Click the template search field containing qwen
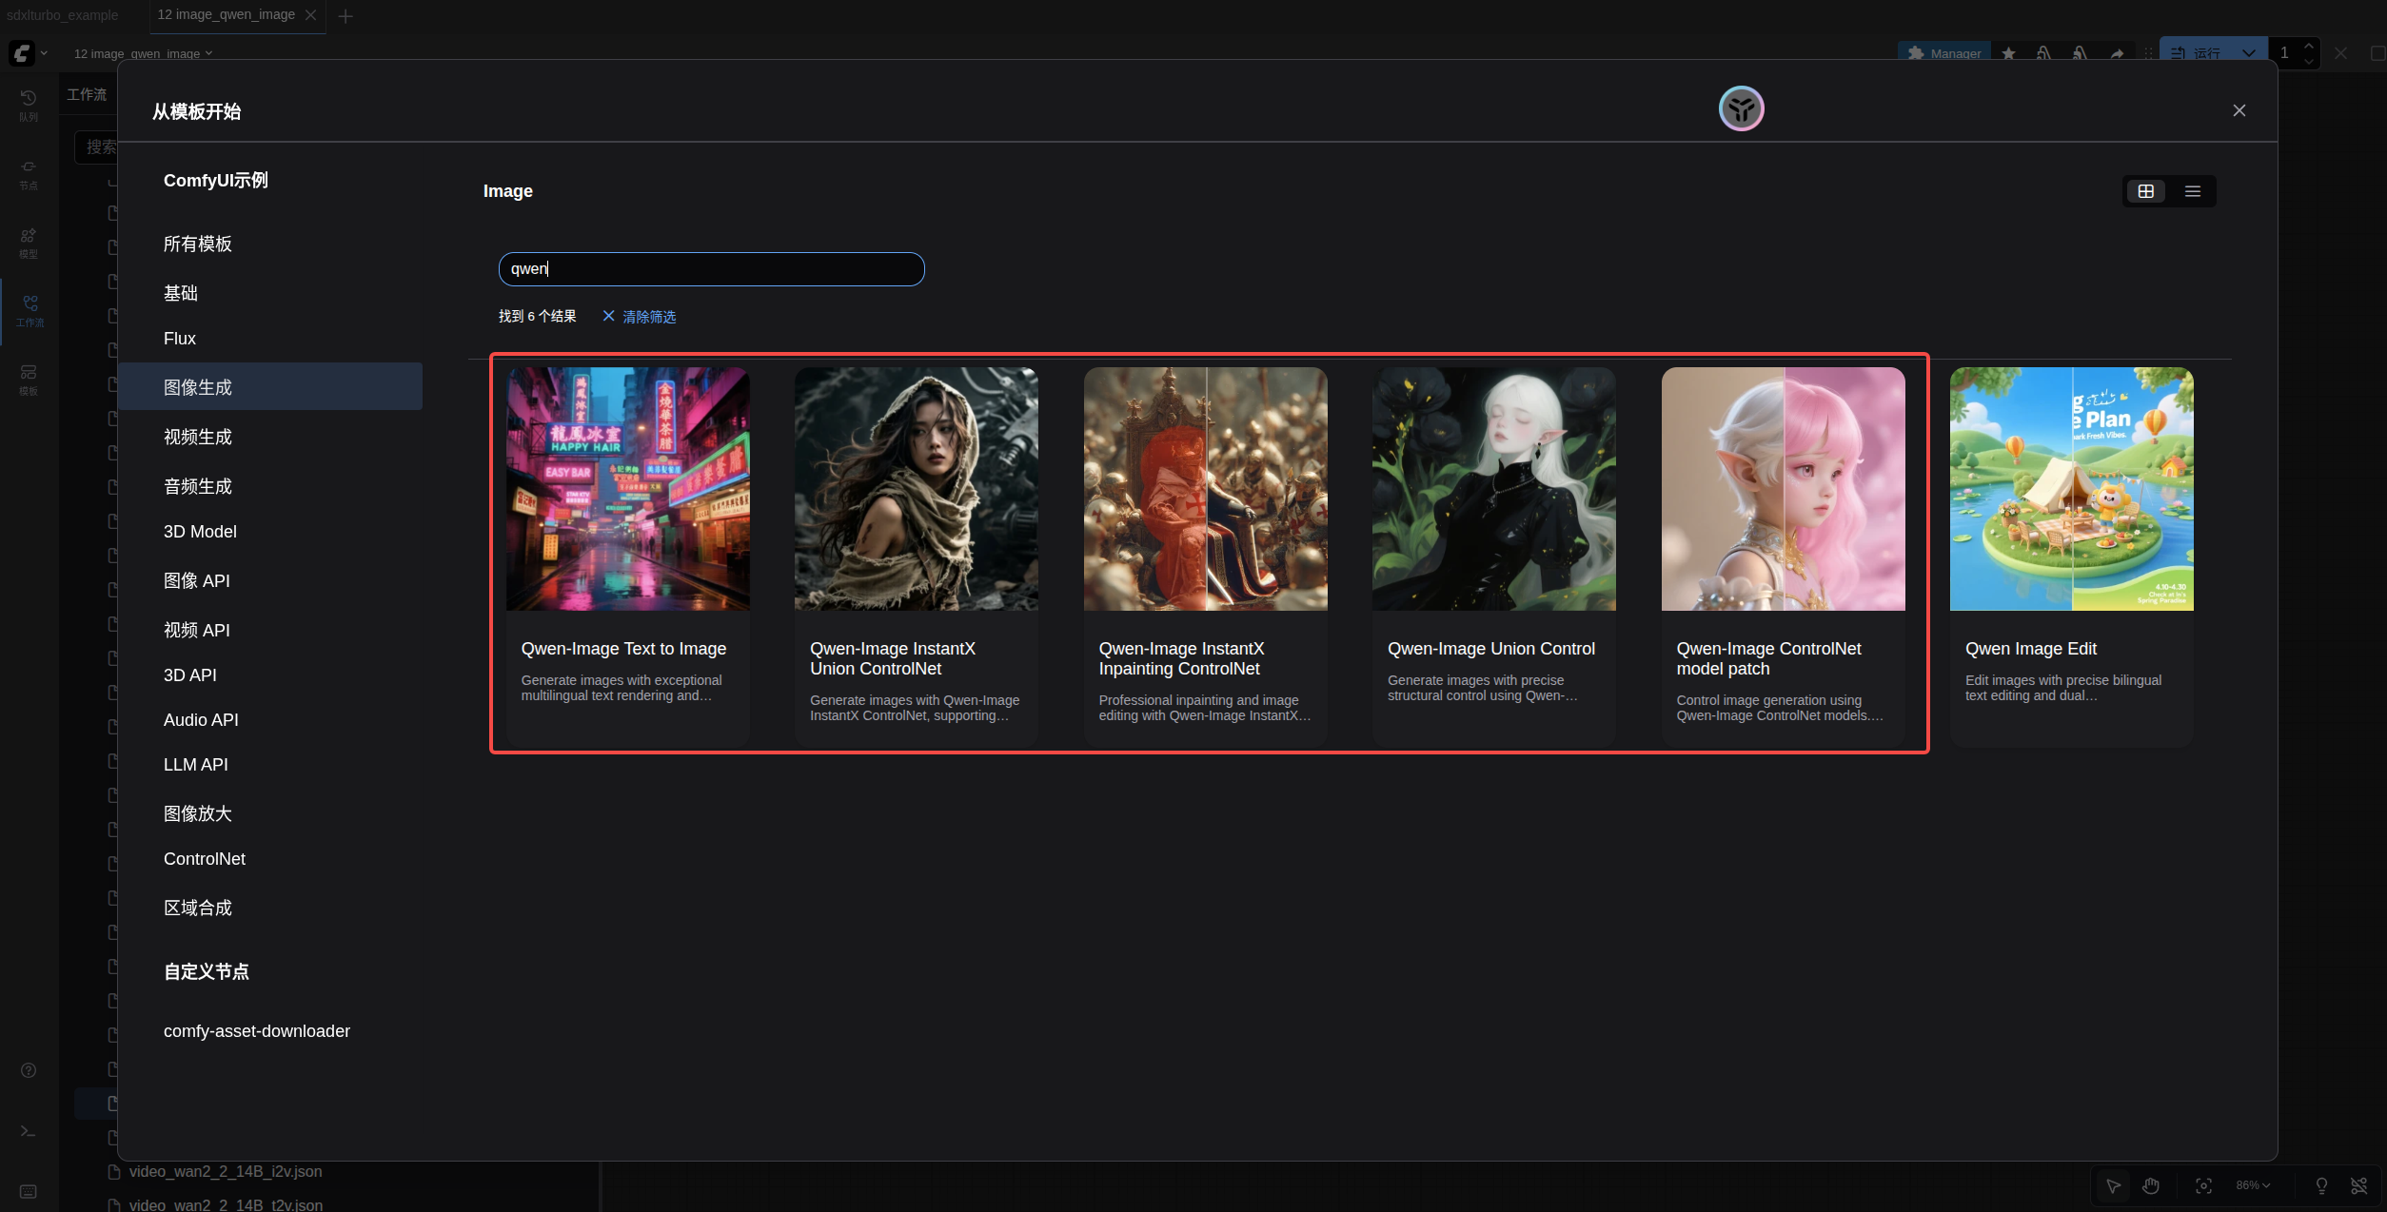 pyautogui.click(x=712, y=269)
